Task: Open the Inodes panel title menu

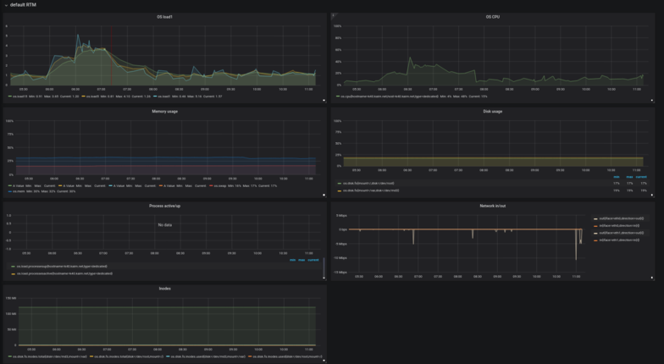Action: pyautogui.click(x=164, y=288)
